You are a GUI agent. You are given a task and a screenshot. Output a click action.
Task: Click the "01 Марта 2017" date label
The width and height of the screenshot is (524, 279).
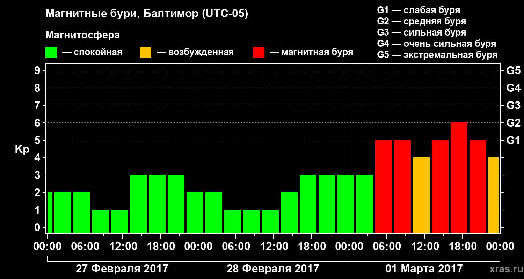coord(424,269)
